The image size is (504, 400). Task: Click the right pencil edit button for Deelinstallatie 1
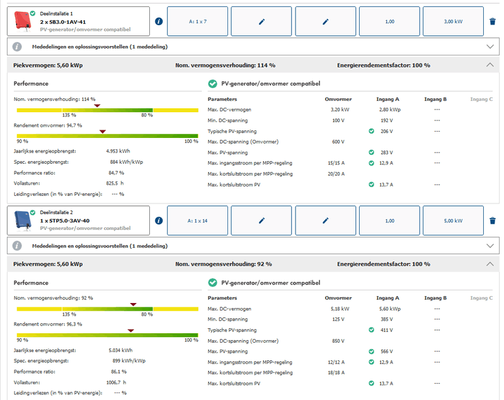326,21
